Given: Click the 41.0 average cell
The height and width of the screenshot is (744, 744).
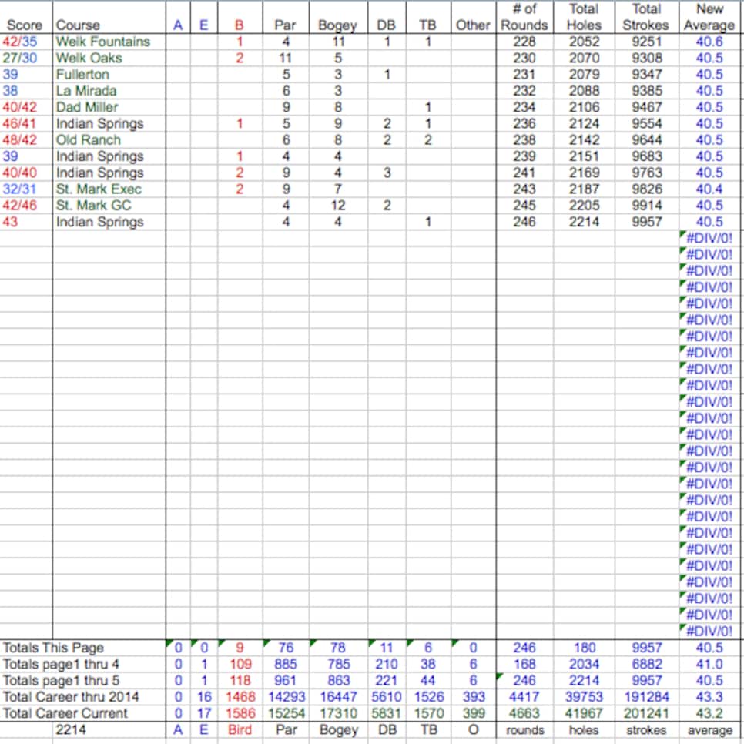Looking at the screenshot, I should pyautogui.click(x=709, y=664).
